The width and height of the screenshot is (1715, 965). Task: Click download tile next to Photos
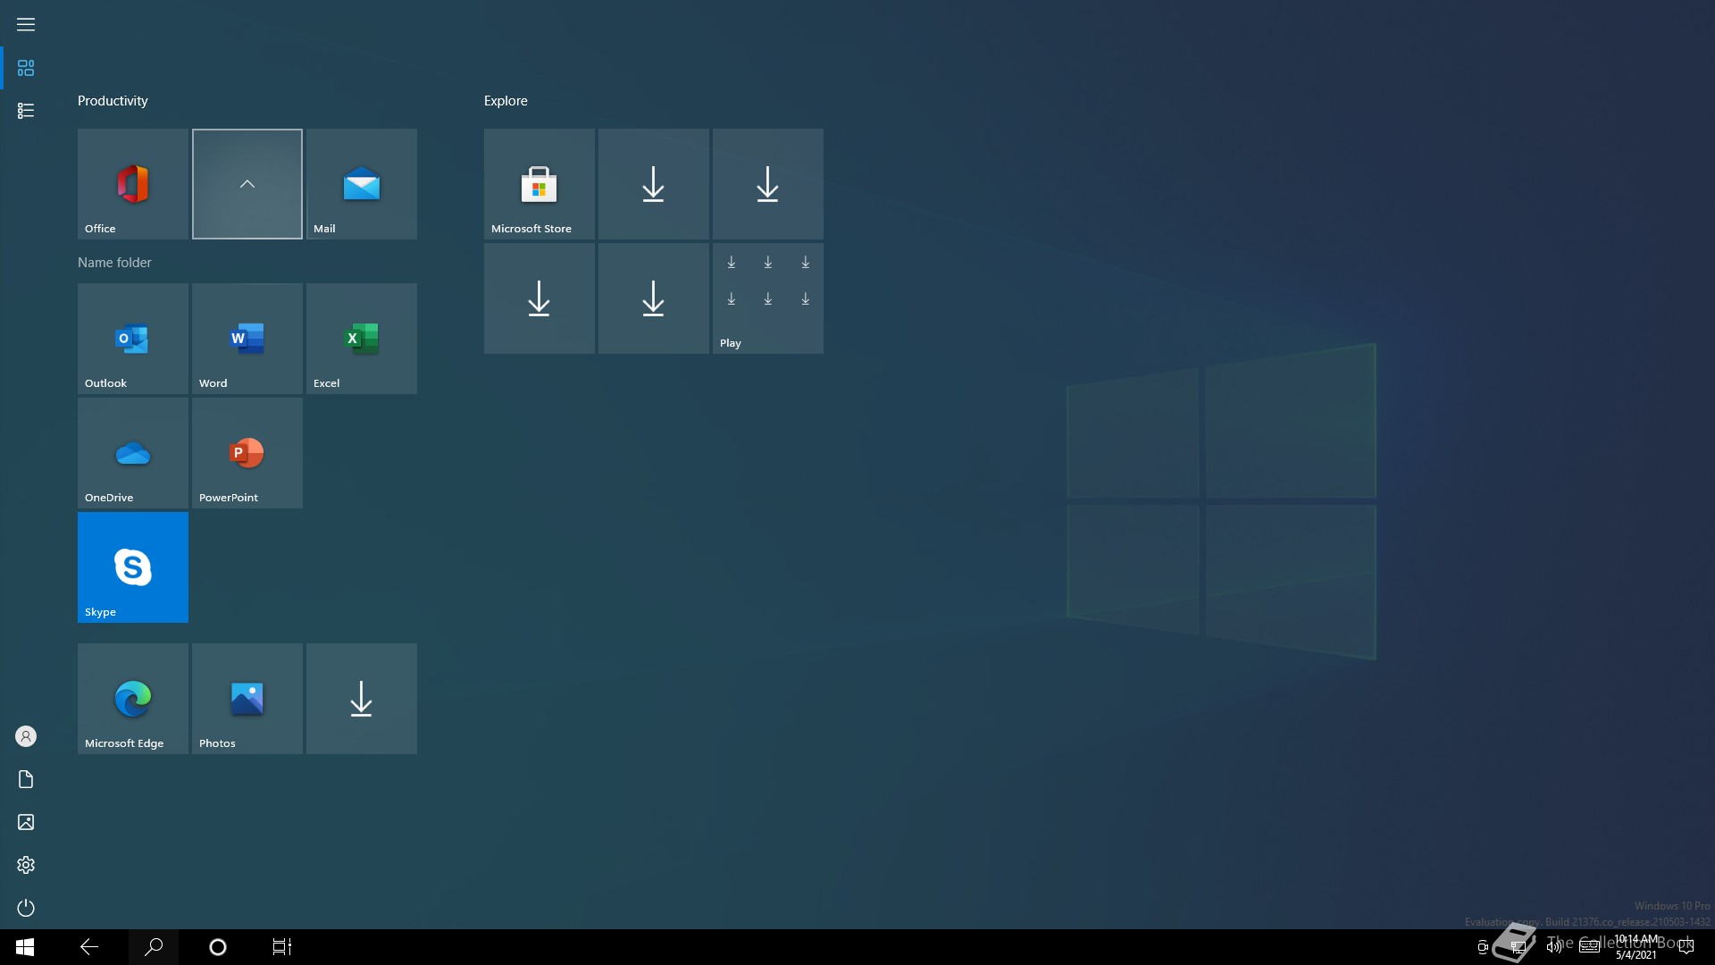[x=362, y=699]
